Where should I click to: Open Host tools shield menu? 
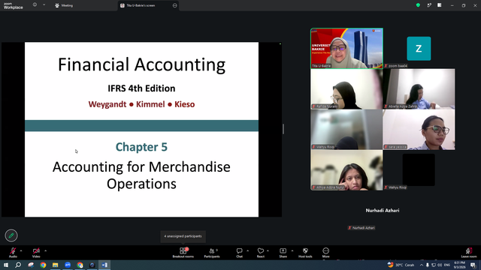pyautogui.click(x=305, y=253)
